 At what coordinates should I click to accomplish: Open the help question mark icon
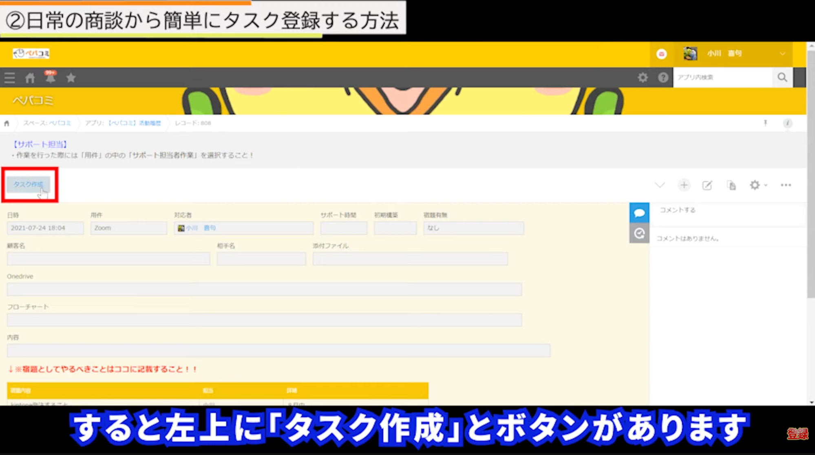click(x=663, y=77)
